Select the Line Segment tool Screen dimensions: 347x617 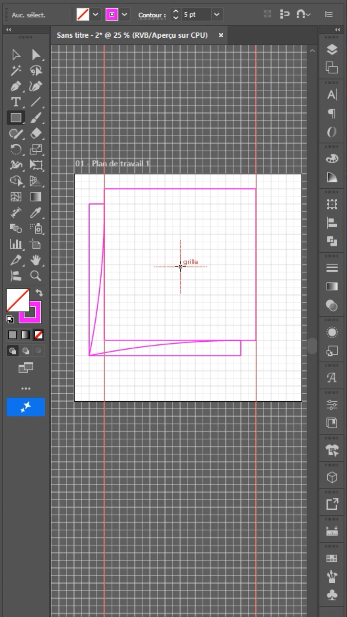click(36, 102)
